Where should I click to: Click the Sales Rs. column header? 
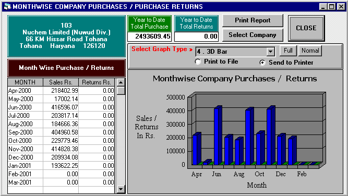click(x=61, y=82)
